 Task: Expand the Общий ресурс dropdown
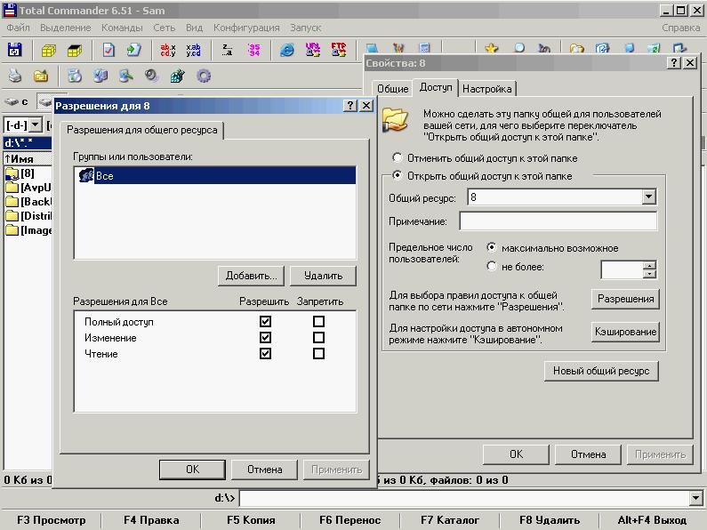648,197
